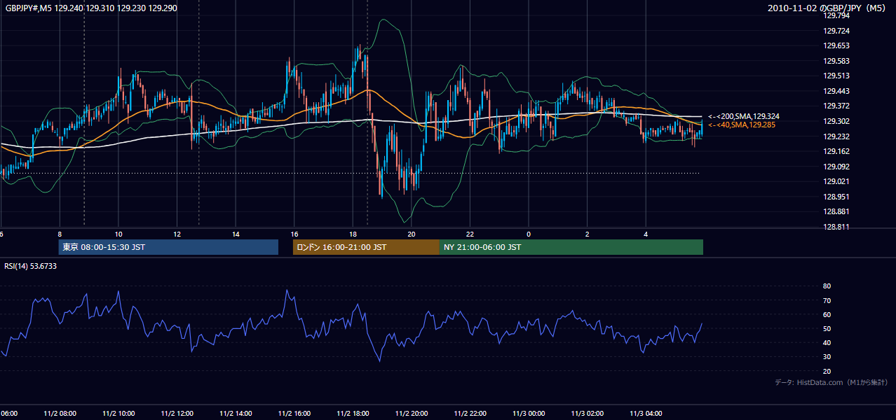Click RSI scale value 80
The image size is (896, 420).
827,286
